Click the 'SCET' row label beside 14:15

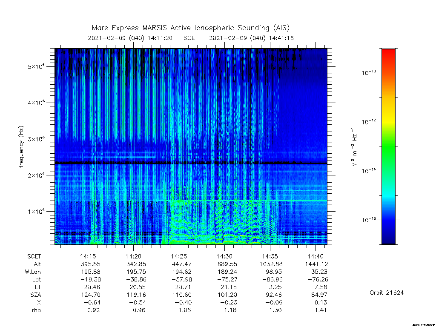coord(34,256)
